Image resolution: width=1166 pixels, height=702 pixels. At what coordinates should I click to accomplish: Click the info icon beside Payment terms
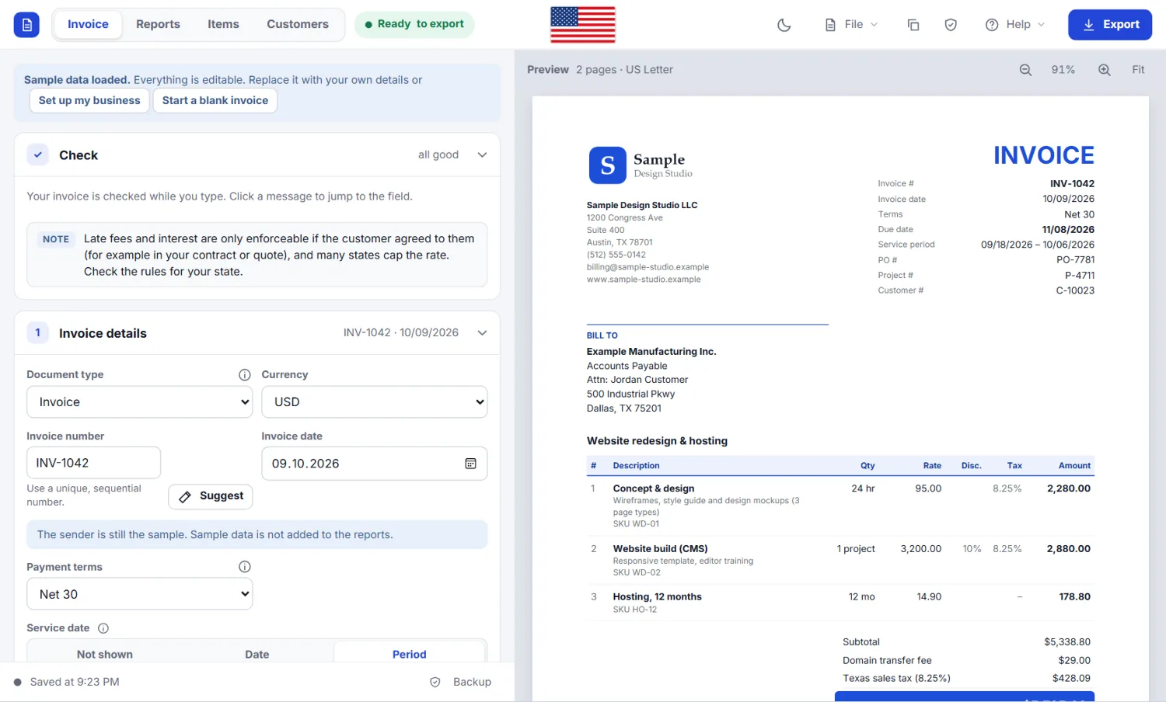click(245, 567)
